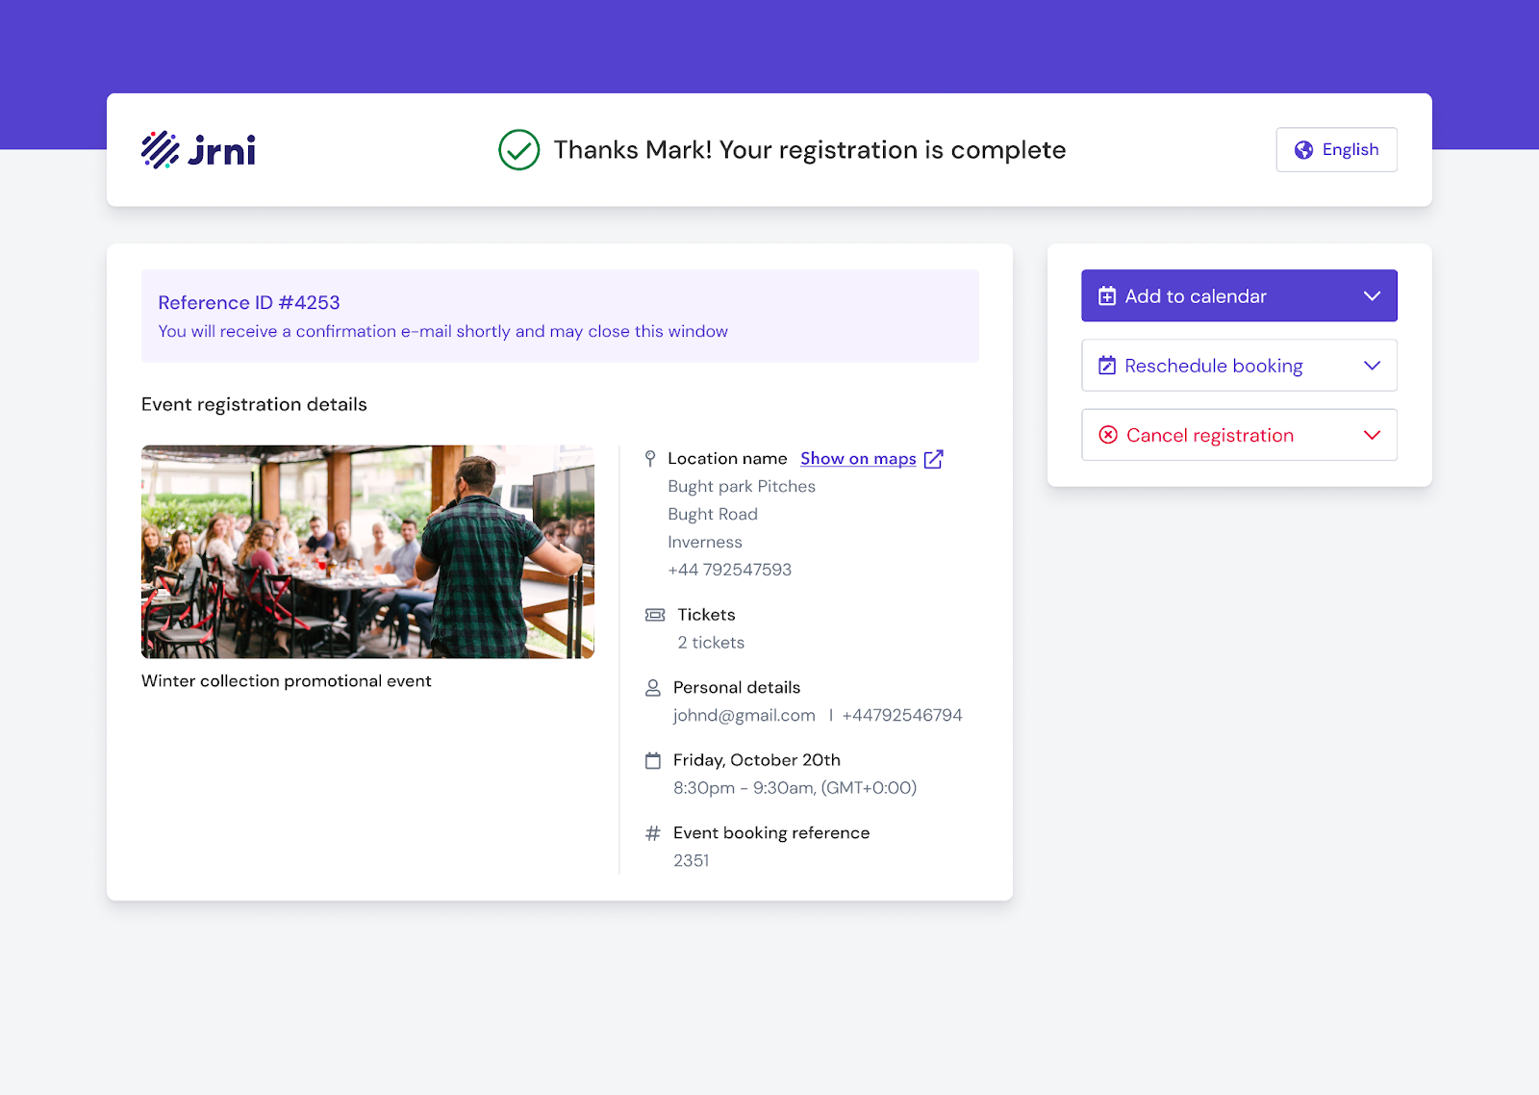Click the +44 792547593 location phone number

(730, 570)
